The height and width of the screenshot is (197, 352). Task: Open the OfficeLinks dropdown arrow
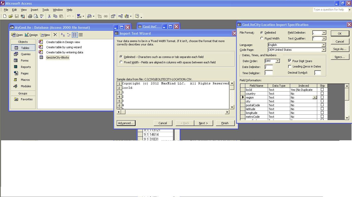coord(83,16)
